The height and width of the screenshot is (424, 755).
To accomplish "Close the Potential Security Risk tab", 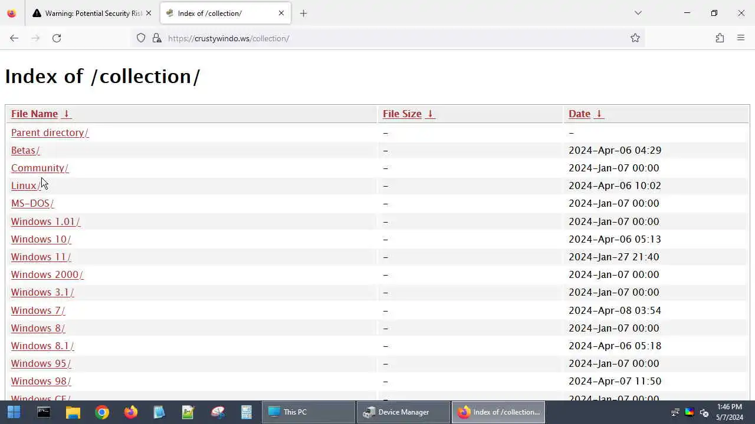I will (149, 13).
